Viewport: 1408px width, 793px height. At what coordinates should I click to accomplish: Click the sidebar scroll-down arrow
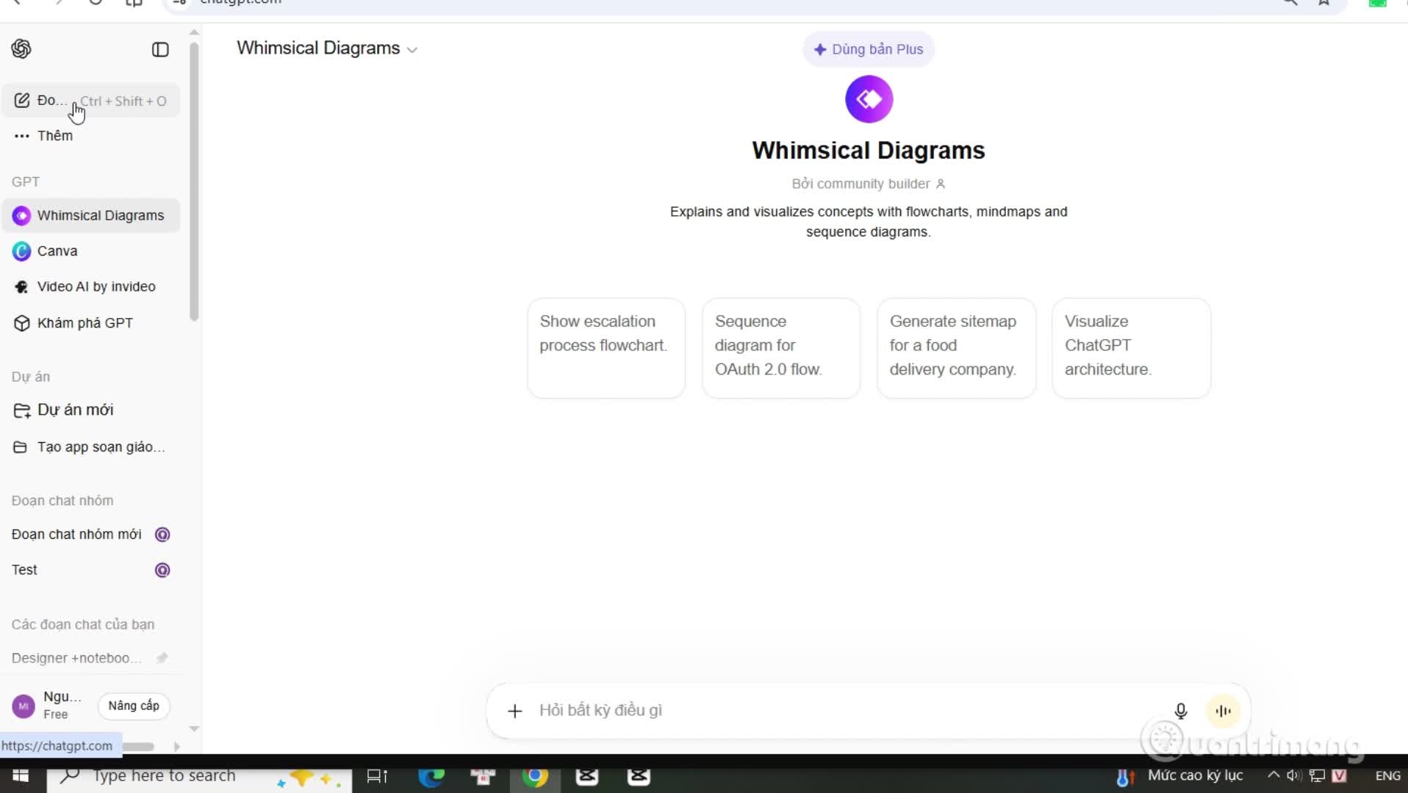194,729
